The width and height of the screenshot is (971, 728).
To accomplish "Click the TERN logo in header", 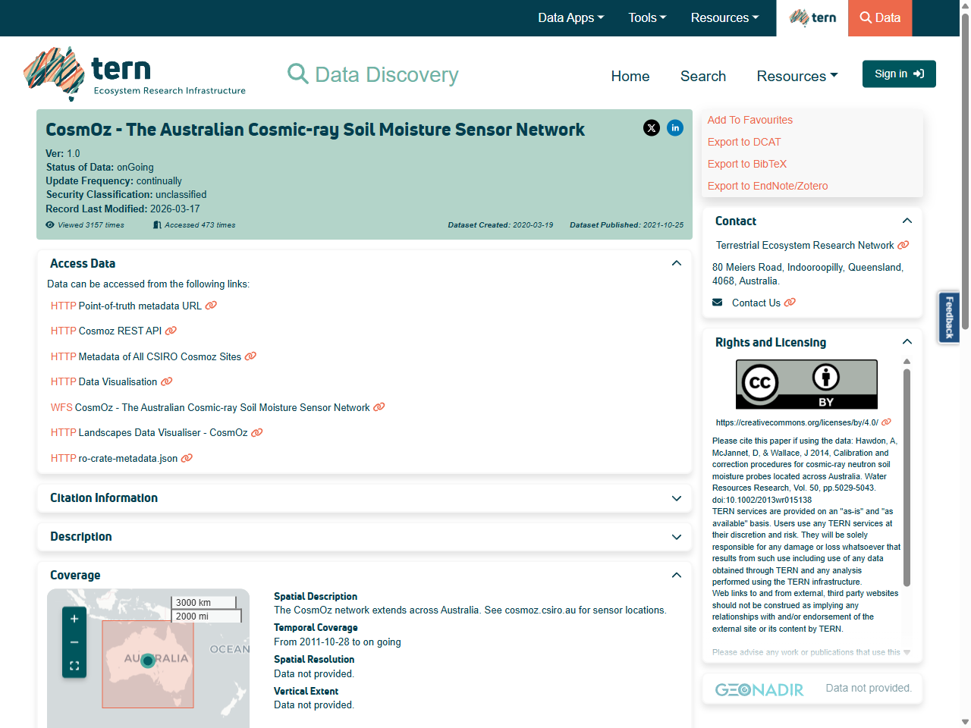I will click(x=135, y=74).
